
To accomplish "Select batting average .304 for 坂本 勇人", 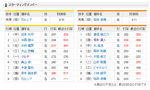I will tap(126, 40).
